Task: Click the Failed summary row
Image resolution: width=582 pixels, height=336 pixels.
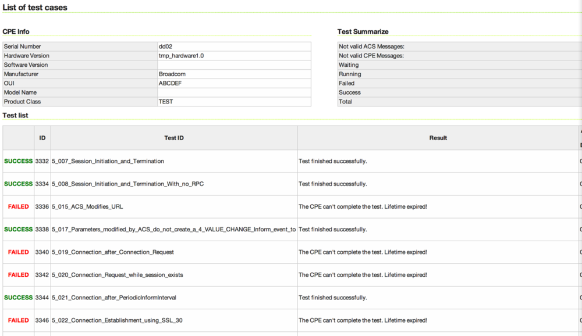Action: click(x=460, y=84)
